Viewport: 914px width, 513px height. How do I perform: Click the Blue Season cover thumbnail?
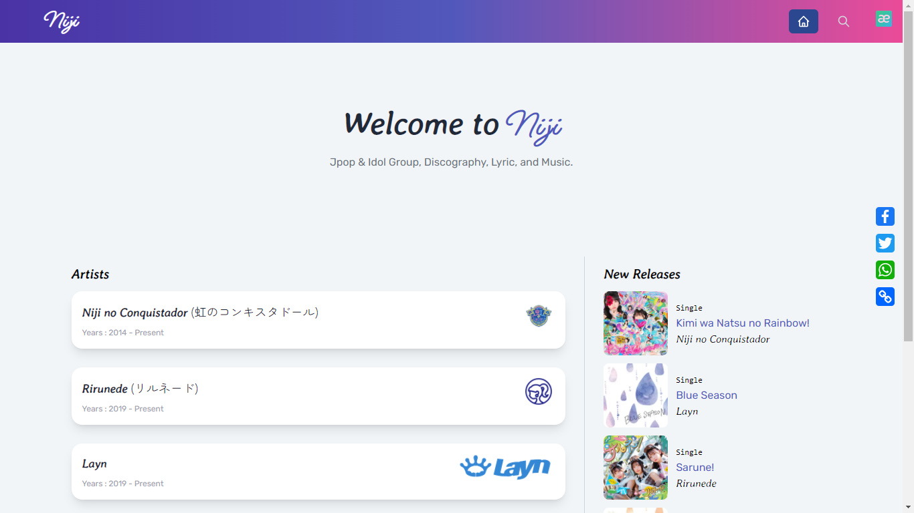635,395
